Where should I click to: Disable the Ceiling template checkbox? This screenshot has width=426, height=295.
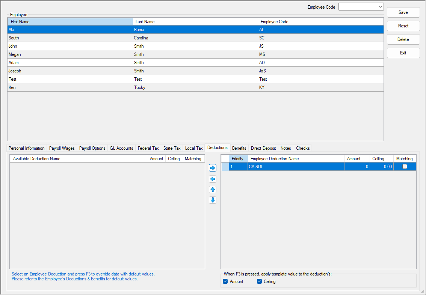click(x=259, y=281)
